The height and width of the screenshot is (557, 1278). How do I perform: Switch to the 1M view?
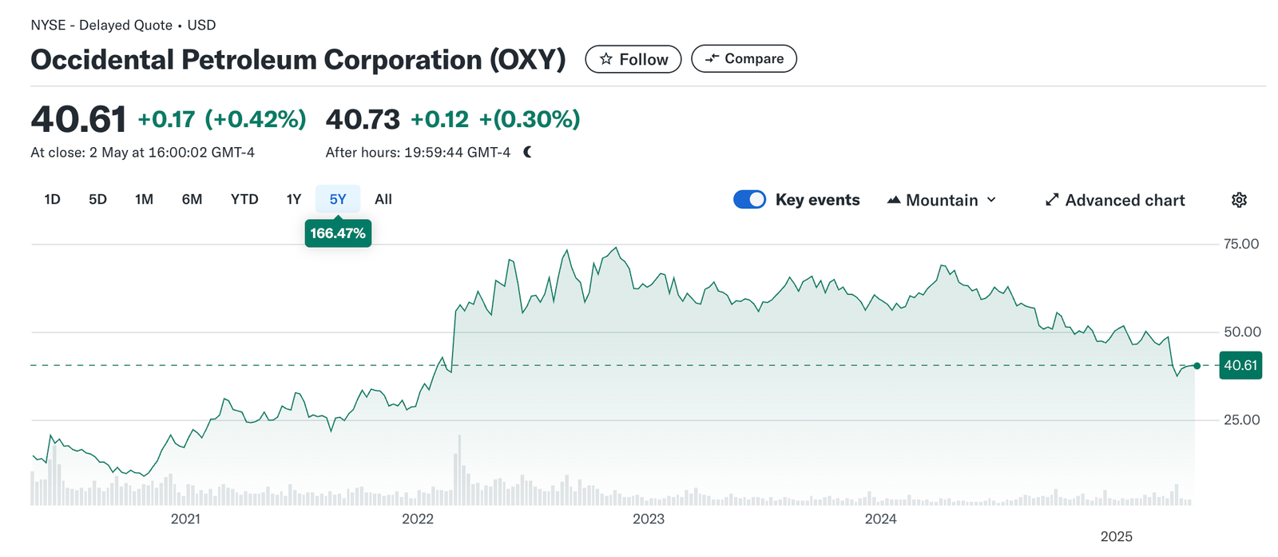coord(144,199)
